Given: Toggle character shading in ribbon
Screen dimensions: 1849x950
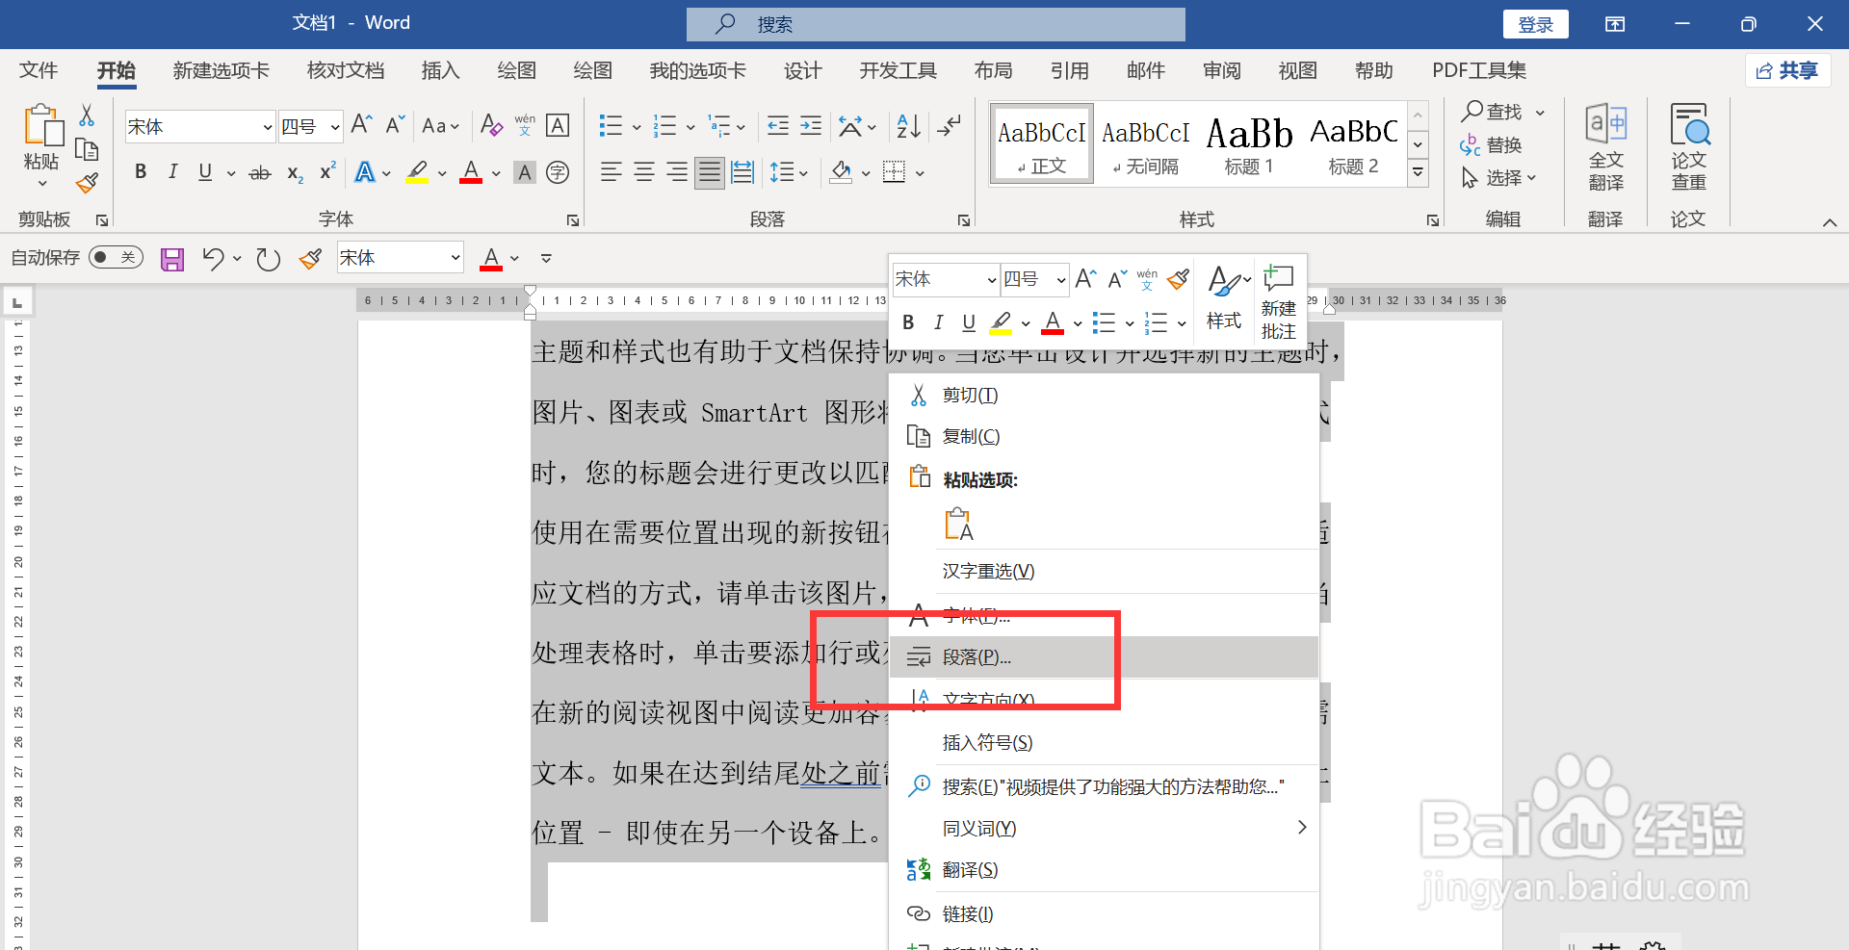Looking at the screenshot, I should coord(525,172).
